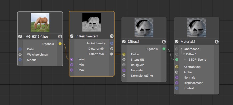Click the yellow Ergebnis output port of image node
This screenshot has height=105, width=233.
60,44
